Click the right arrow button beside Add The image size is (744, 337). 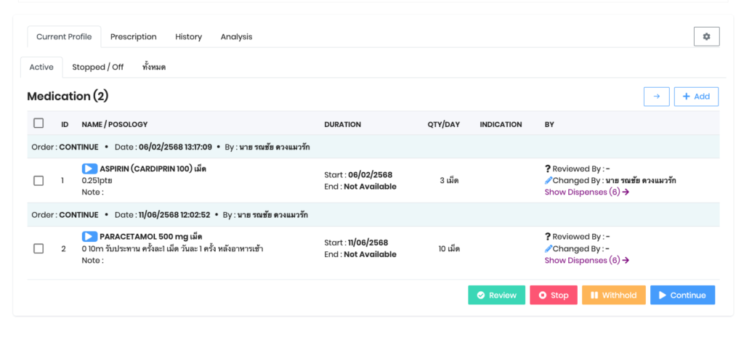click(x=656, y=97)
